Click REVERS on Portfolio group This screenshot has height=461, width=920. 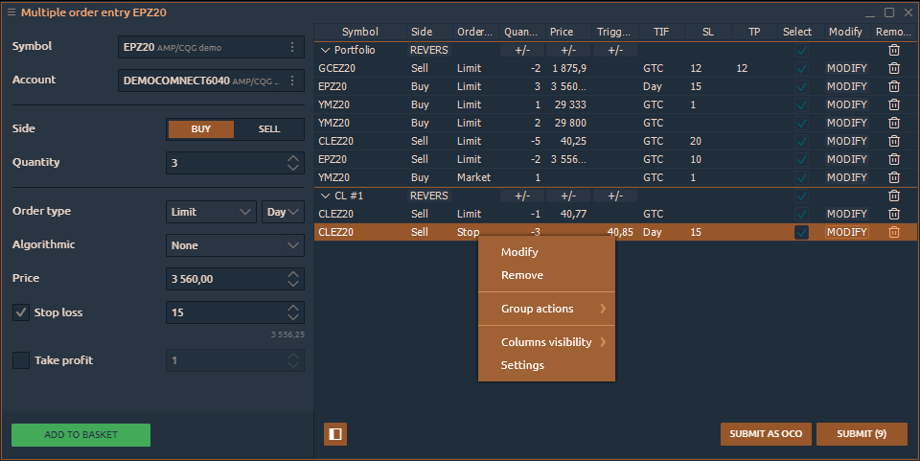[429, 50]
